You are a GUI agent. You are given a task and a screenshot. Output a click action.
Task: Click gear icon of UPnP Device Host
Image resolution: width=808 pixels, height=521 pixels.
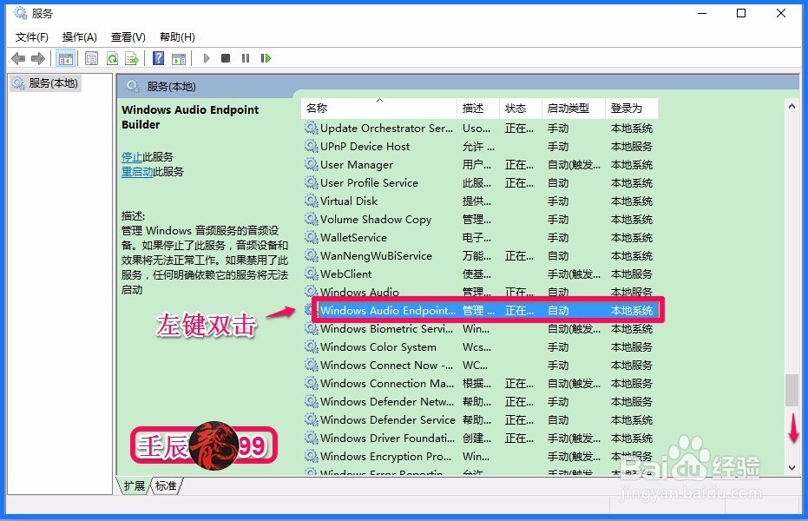point(311,146)
